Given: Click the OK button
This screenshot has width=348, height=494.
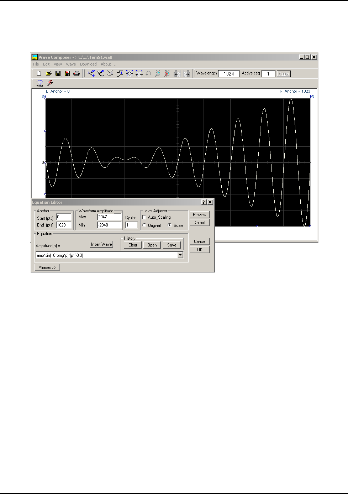Looking at the screenshot, I should [x=200, y=250].
